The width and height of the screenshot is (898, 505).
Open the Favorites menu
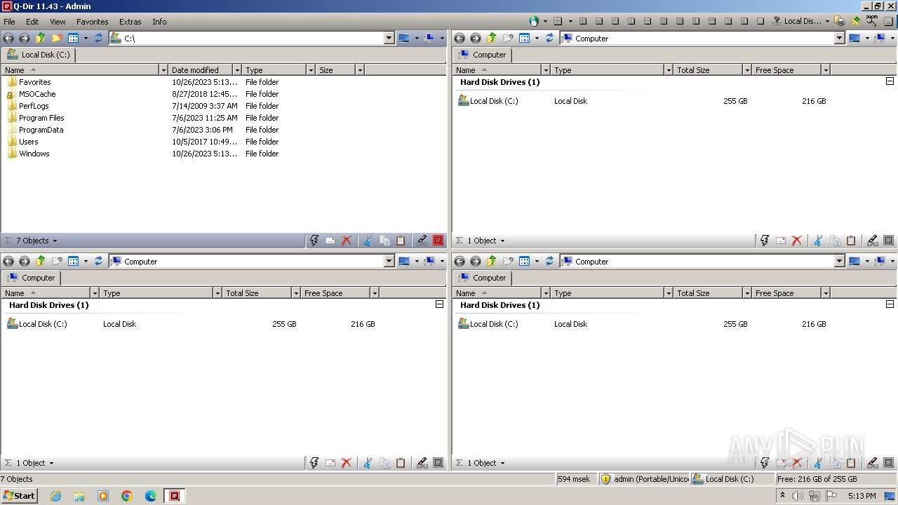click(x=92, y=22)
